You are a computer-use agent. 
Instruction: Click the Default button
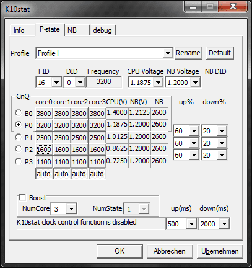point(220,53)
